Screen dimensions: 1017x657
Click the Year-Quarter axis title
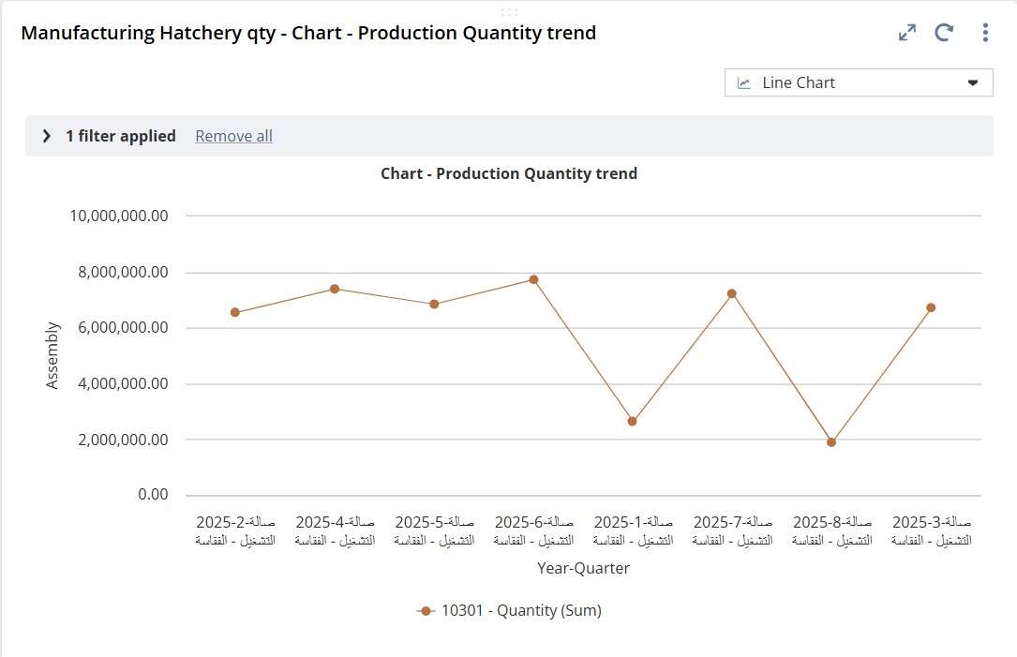tap(583, 568)
